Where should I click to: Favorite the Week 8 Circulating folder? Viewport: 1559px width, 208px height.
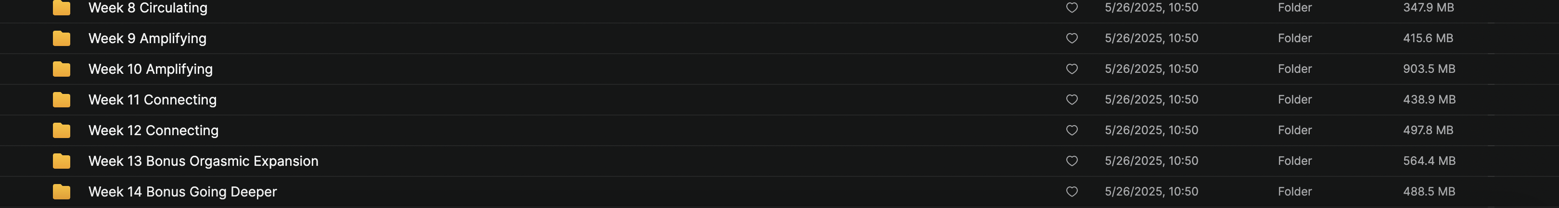point(1071,8)
